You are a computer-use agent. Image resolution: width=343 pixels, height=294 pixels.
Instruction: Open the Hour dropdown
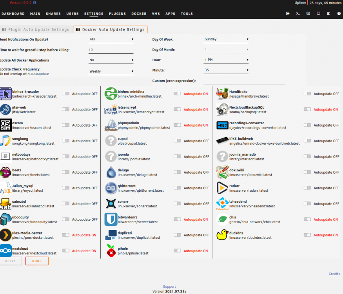point(226,60)
